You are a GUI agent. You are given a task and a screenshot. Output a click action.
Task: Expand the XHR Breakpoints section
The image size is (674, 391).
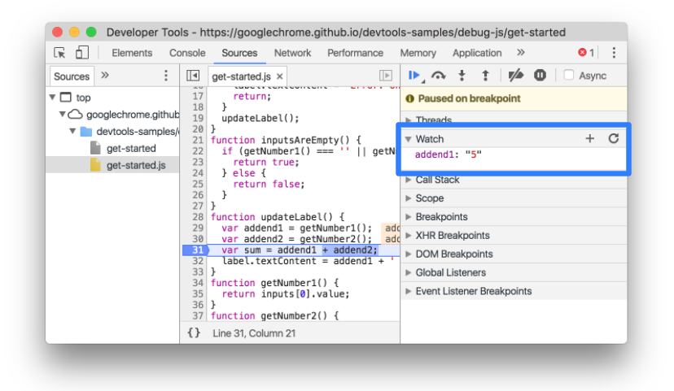409,235
